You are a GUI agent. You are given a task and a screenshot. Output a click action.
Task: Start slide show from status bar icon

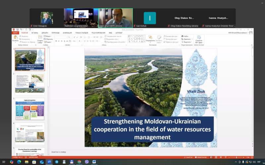[x=226, y=157]
